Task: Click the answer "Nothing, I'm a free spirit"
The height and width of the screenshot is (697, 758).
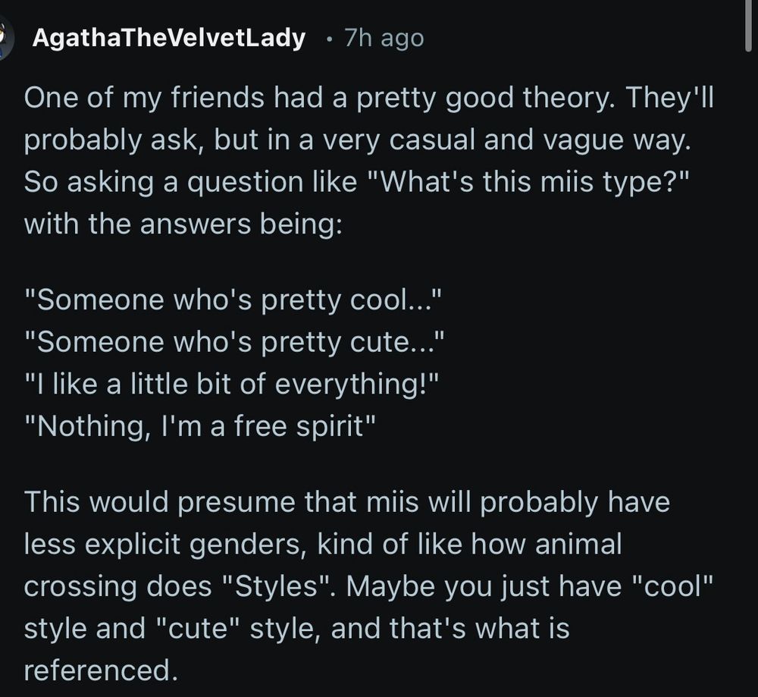Action: point(200,426)
